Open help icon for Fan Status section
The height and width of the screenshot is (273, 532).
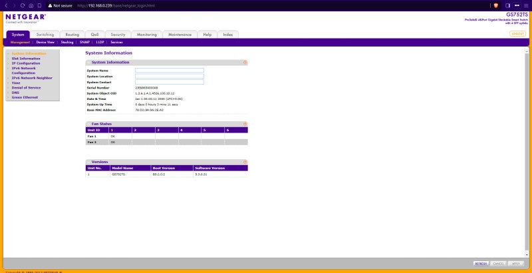pyautogui.click(x=245, y=124)
